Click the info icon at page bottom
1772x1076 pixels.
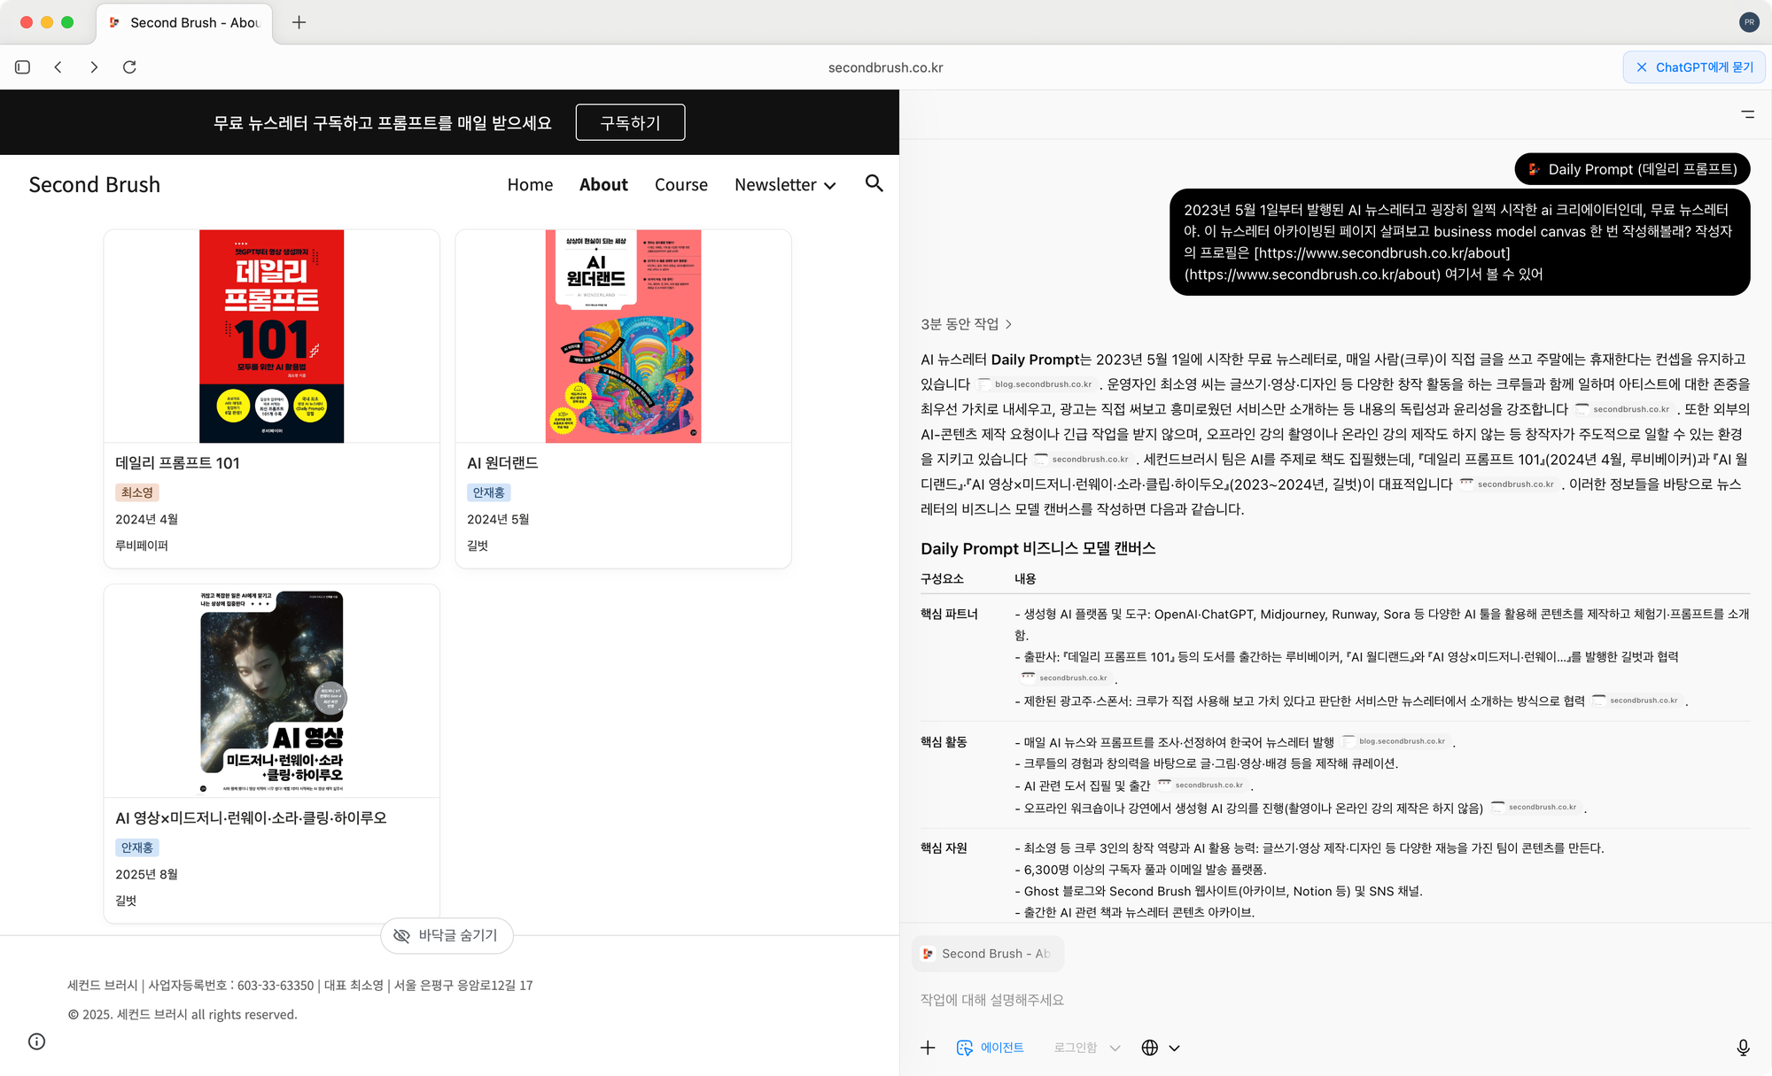36,1041
